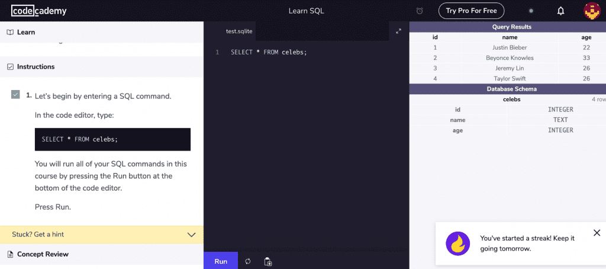This screenshot has height=269, width=606.
Task: Click the age value 22
Action: (x=586, y=47)
